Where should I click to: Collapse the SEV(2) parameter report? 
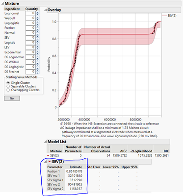click(x=46, y=162)
